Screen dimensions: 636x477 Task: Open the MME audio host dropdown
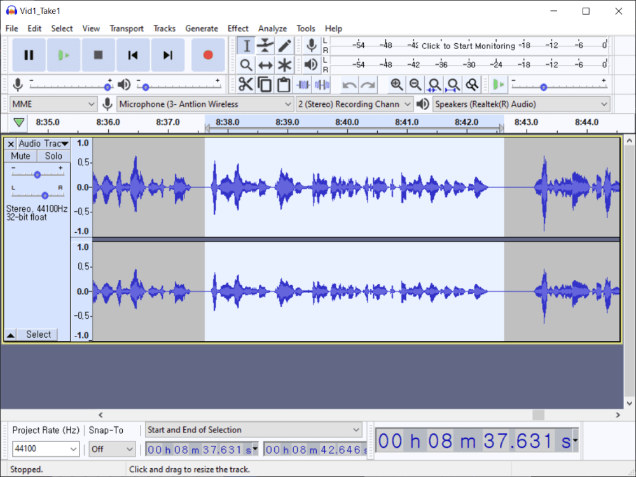pyautogui.click(x=53, y=104)
